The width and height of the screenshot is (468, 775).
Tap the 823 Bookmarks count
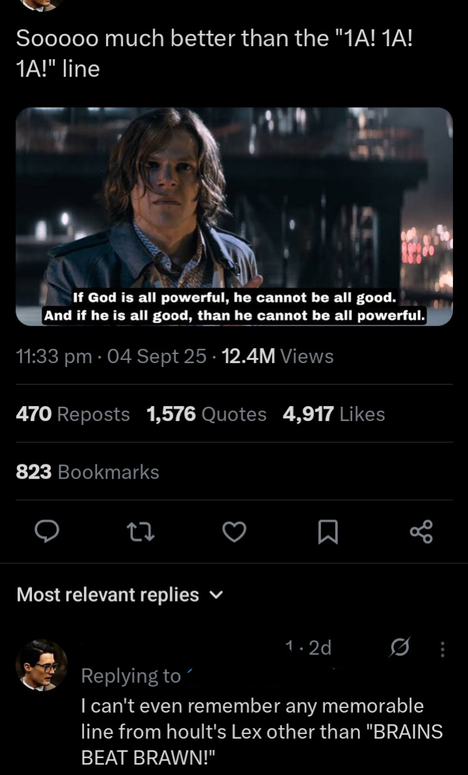88,472
